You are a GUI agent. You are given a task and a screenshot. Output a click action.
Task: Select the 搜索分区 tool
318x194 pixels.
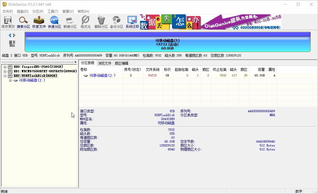coord(23,21)
